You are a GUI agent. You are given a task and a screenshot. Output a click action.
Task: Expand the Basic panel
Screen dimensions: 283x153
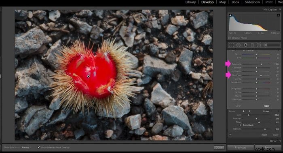(x=280, y=141)
